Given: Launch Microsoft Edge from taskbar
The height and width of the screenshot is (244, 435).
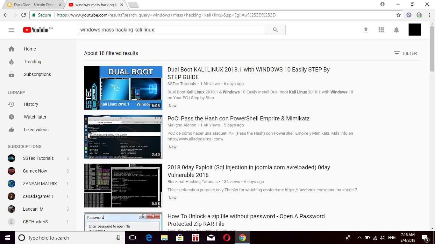Looking at the screenshot, I should point(149,238).
